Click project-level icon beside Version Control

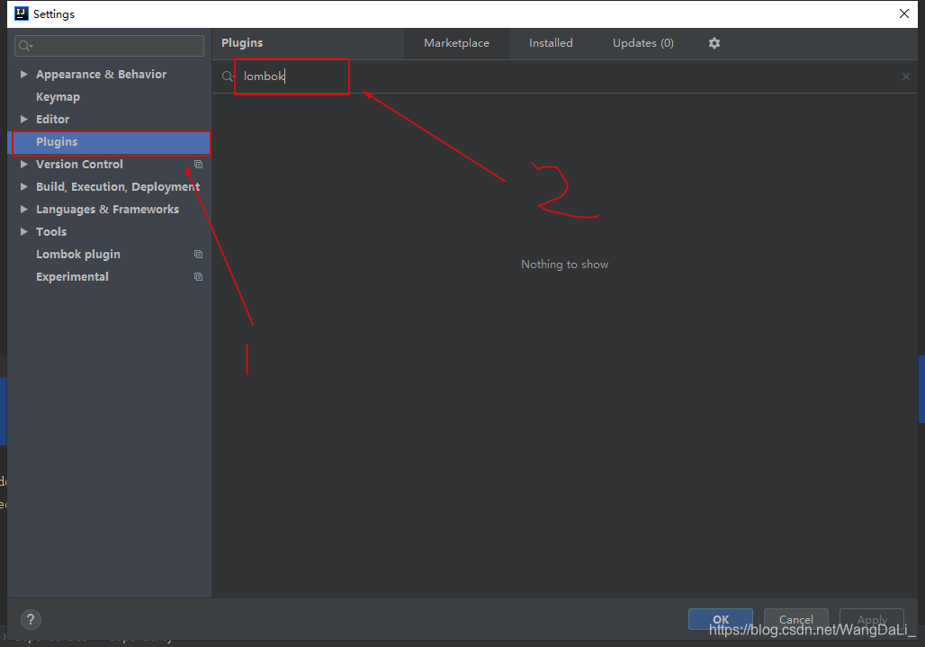click(198, 165)
